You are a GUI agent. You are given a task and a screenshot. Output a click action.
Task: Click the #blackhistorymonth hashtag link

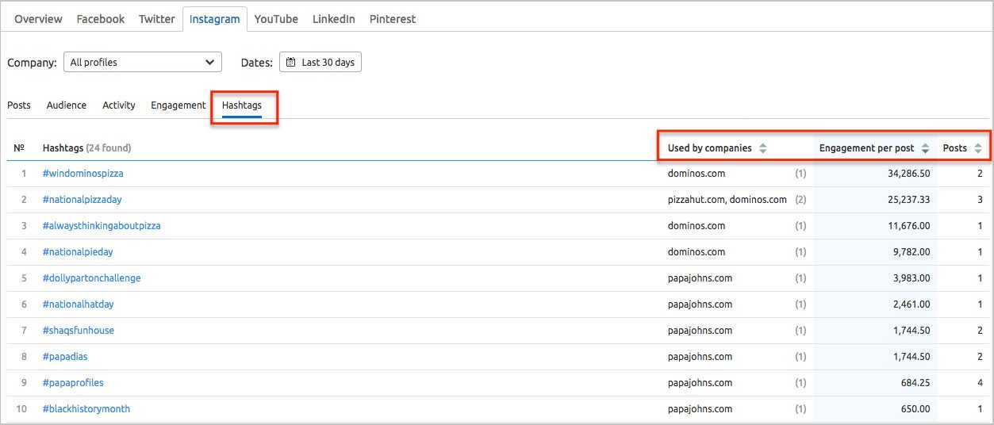click(86, 408)
